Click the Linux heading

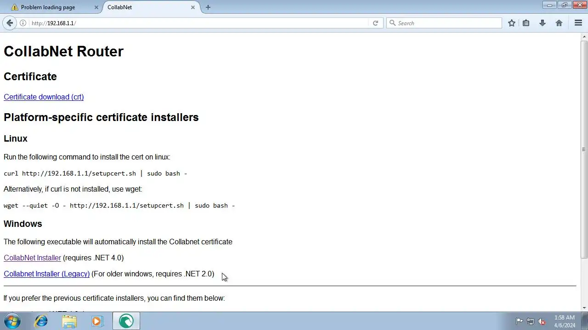click(16, 138)
